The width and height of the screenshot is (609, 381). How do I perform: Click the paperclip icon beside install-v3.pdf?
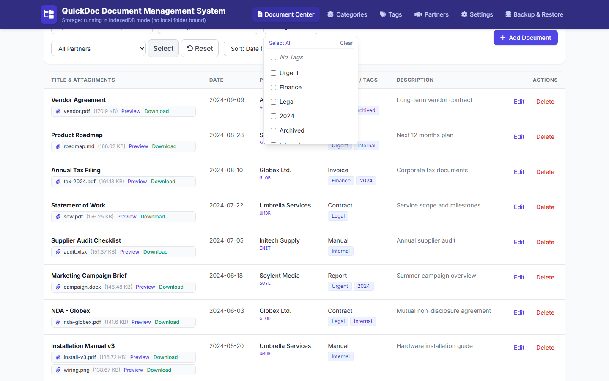pyautogui.click(x=58, y=357)
